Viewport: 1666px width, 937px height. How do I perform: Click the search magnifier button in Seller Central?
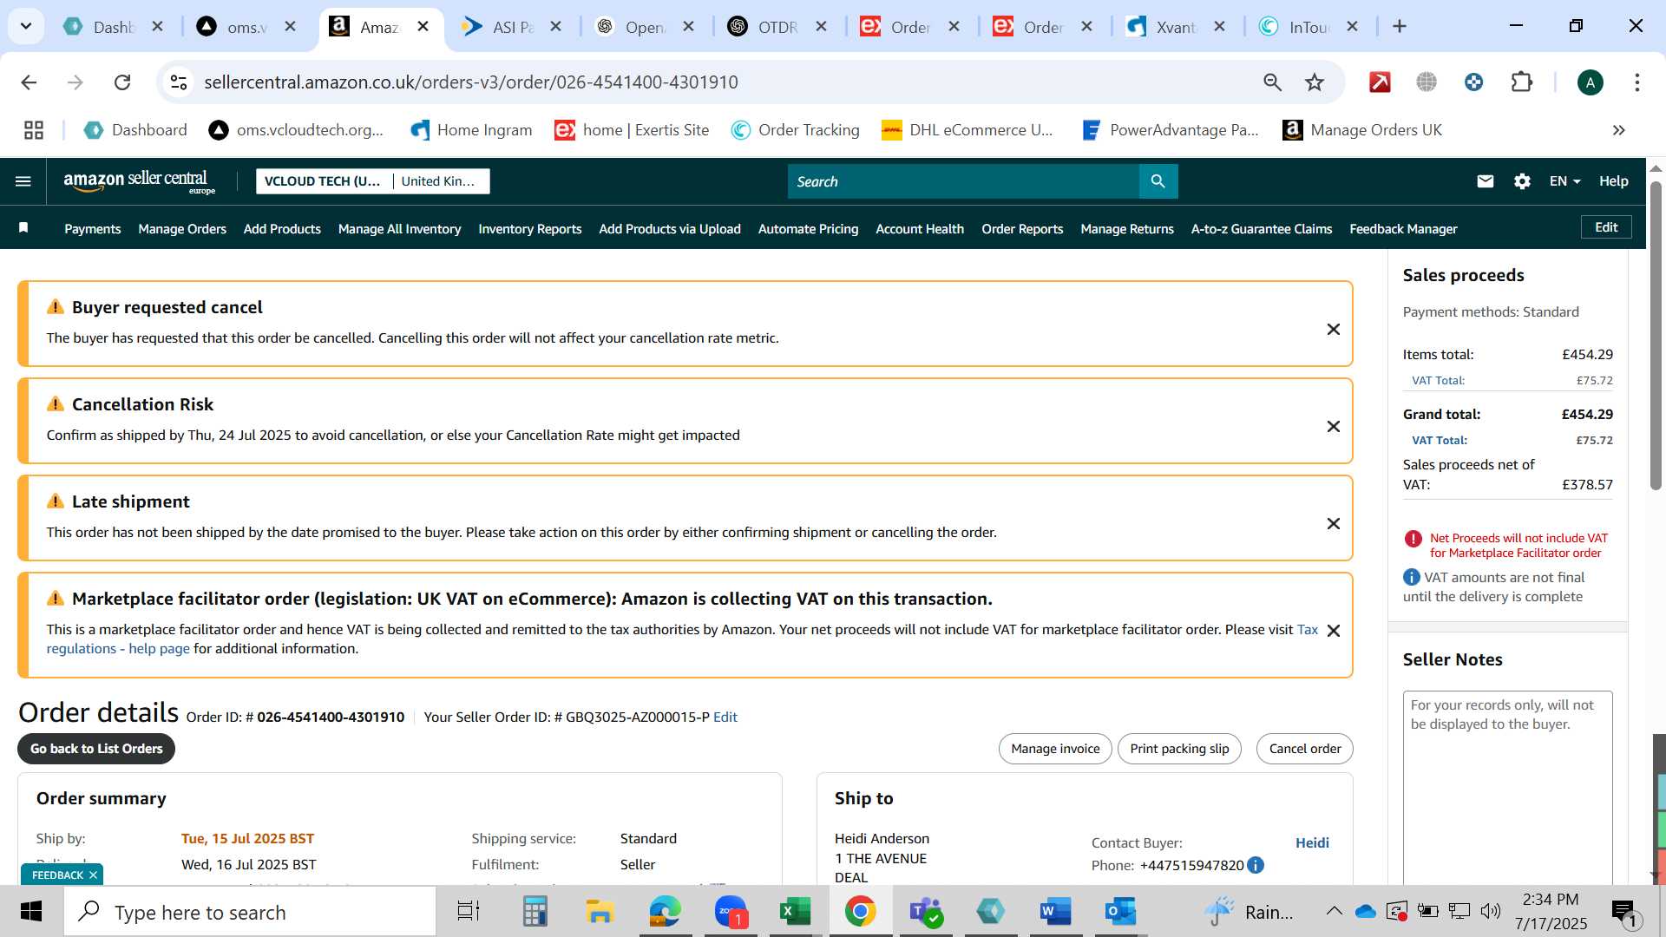pos(1158,181)
